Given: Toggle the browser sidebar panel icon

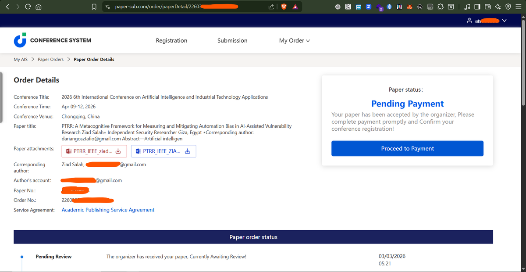Looking at the screenshot, I should (477, 7).
